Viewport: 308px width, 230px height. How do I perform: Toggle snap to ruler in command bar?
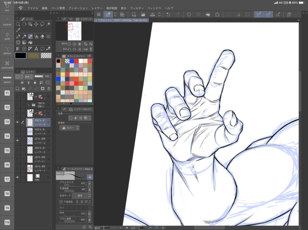(259, 14)
